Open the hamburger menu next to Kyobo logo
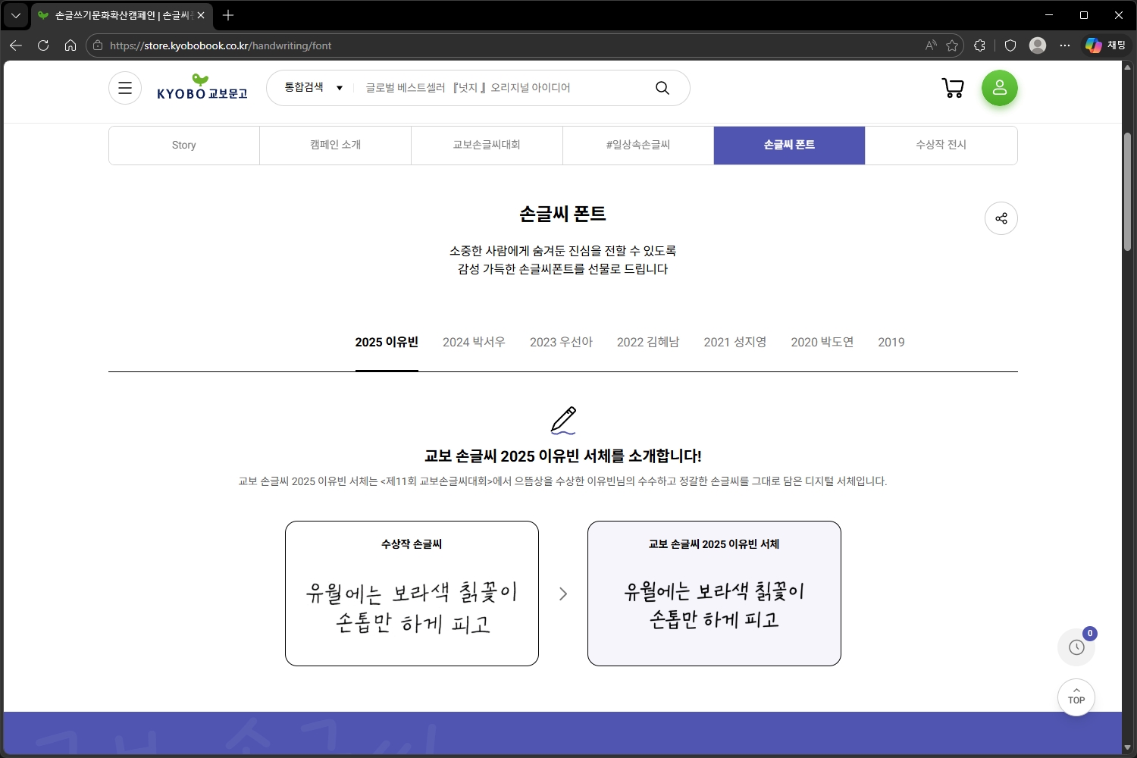The width and height of the screenshot is (1137, 758). tap(125, 88)
